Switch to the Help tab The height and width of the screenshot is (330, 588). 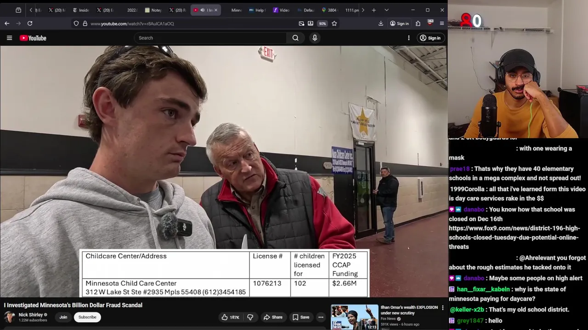pos(257,10)
